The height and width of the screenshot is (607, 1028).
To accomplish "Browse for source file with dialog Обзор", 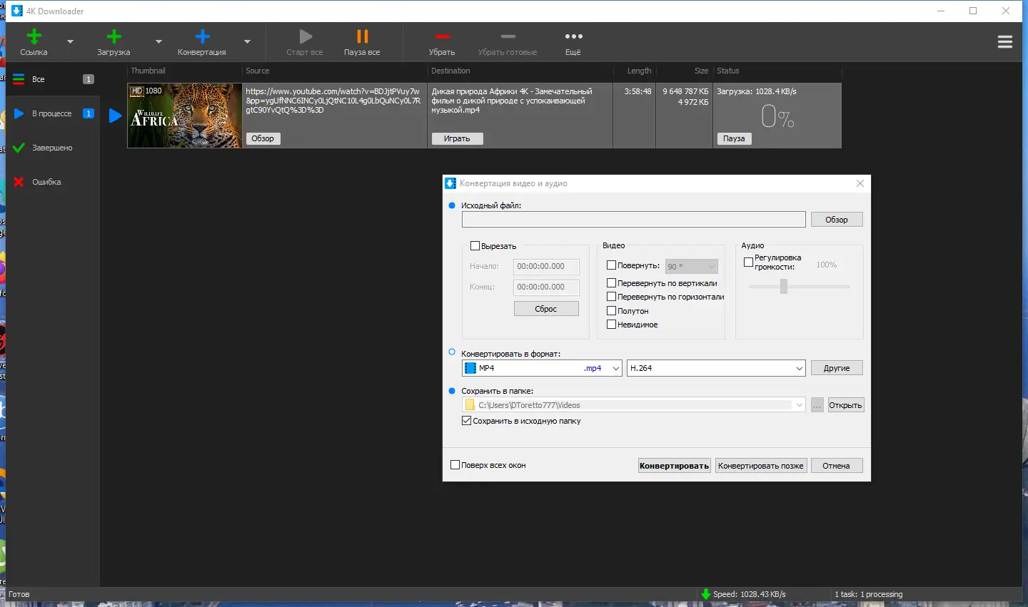I will click(x=837, y=219).
